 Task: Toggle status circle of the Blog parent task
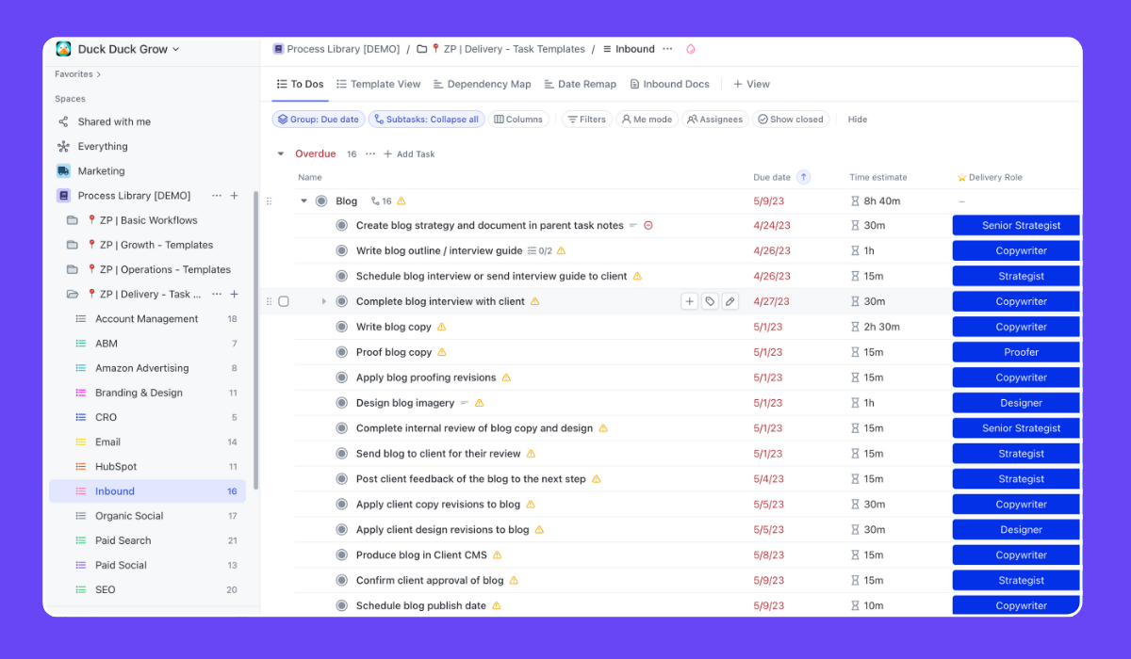point(321,201)
